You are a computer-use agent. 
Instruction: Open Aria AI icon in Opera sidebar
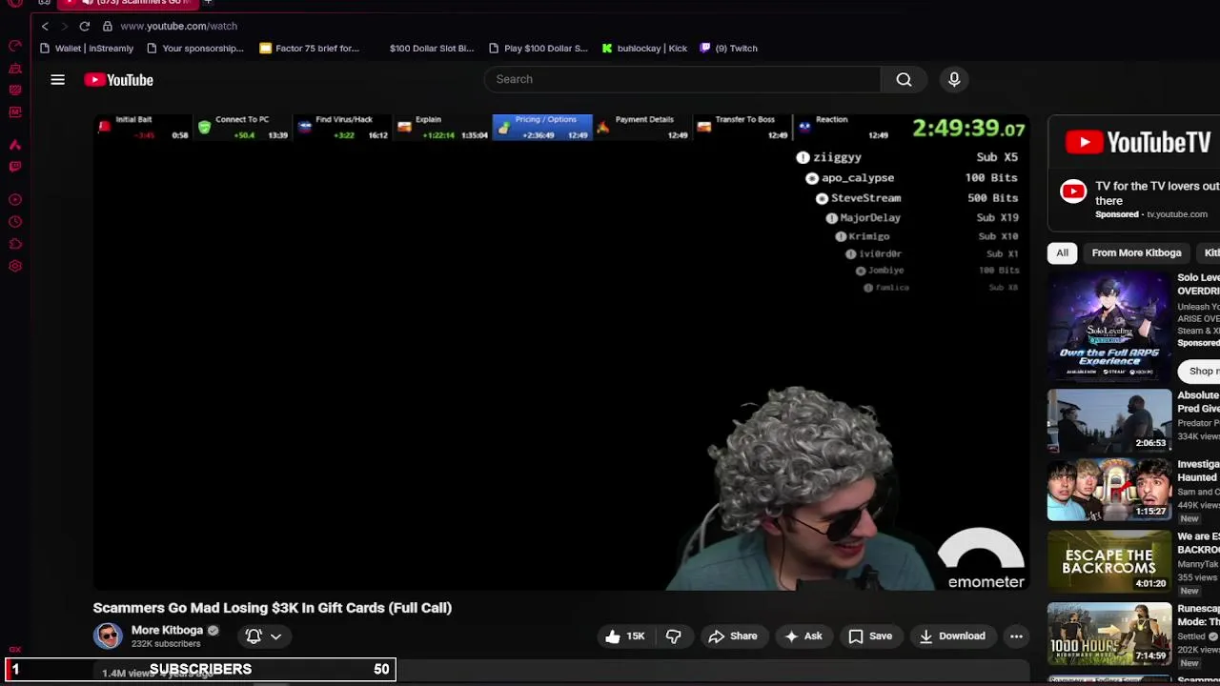point(15,145)
